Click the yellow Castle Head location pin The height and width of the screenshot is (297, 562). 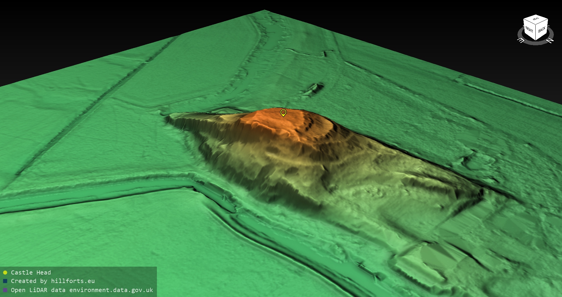click(x=283, y=112)
